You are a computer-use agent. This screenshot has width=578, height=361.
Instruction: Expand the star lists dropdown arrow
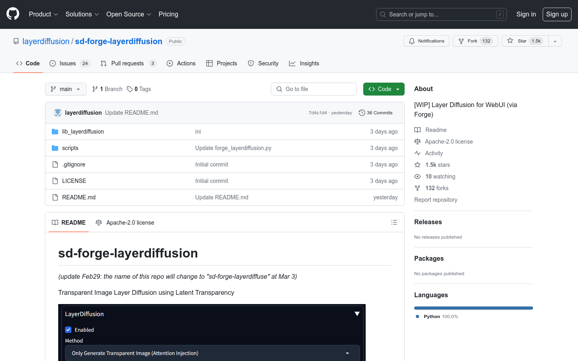point(555,41)
